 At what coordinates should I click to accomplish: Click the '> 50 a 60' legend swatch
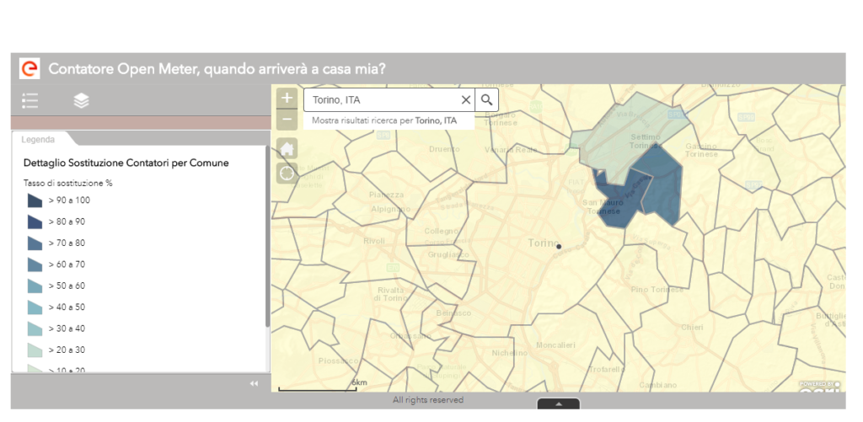(x=35, y=286)
